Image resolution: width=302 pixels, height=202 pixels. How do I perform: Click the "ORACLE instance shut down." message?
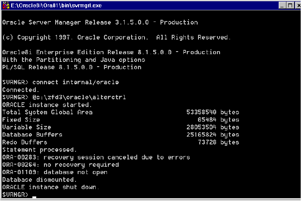point(50,187)
